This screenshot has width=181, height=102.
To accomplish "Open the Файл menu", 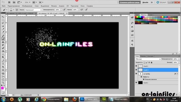I will point(4,6).
